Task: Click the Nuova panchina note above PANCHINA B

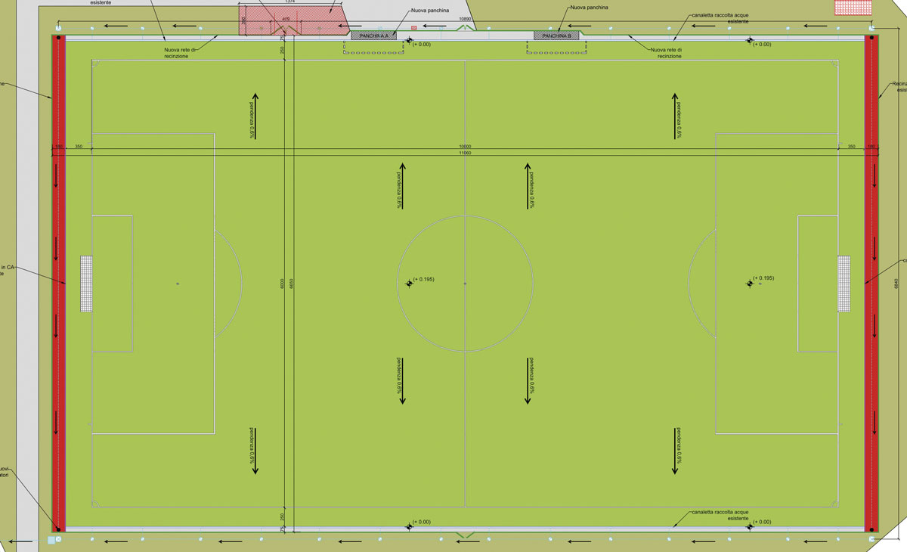Action: [x=590, y=7]
